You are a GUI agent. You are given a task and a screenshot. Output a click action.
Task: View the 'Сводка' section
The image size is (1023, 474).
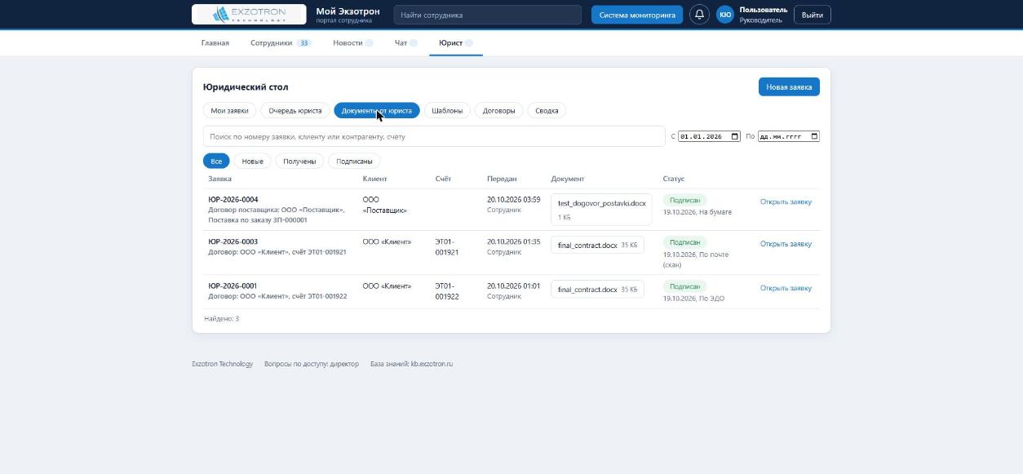click(x=547, y=110)
